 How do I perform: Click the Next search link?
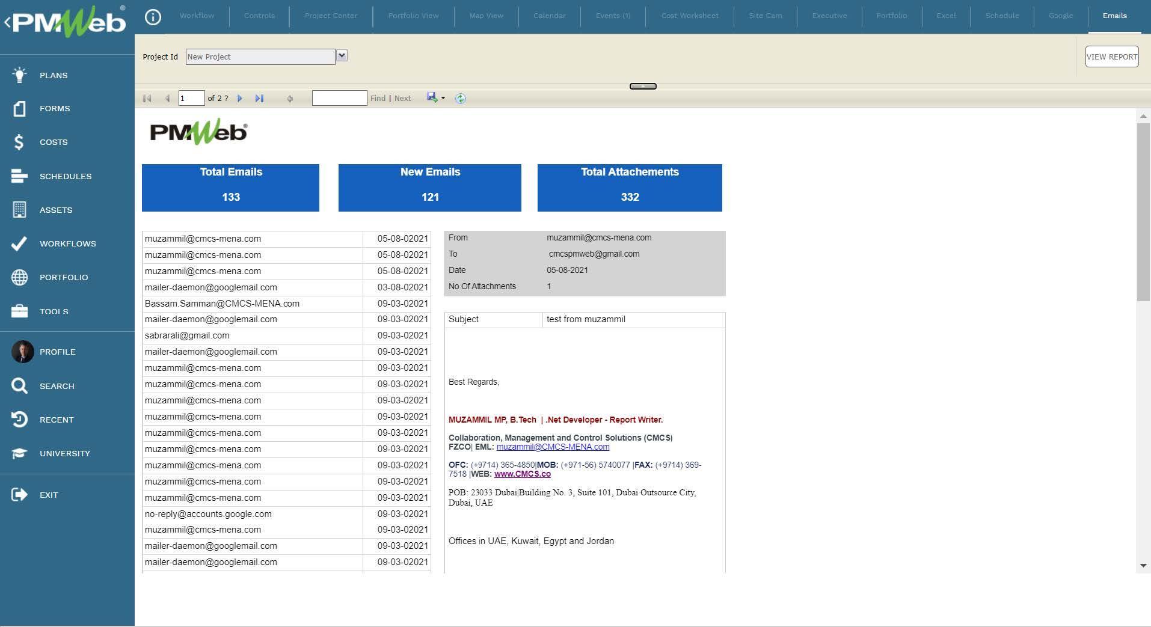click(x=402, y=98)
